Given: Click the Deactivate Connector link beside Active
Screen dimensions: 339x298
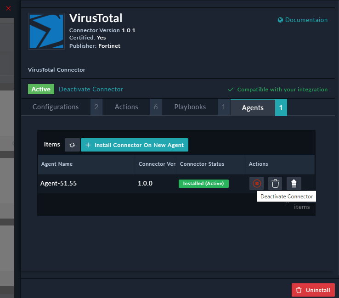Looking at the screenshot, I should [91, 89].
